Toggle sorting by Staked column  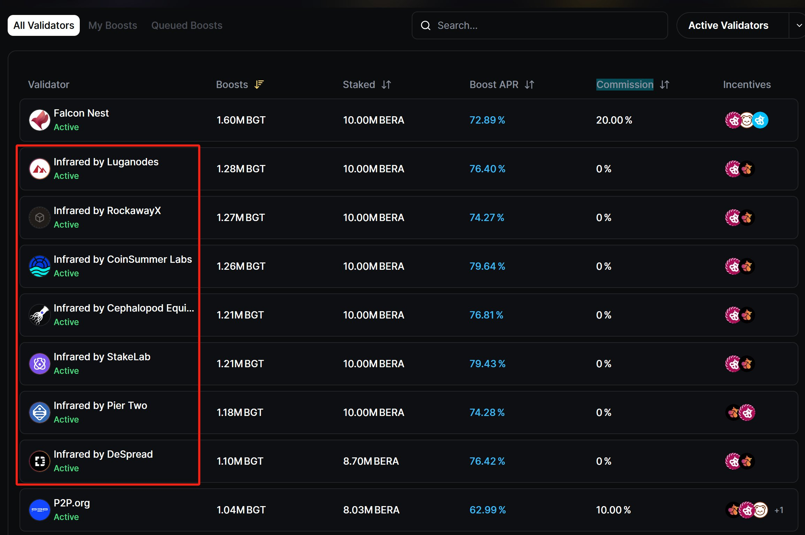click(x=386, y=85)
